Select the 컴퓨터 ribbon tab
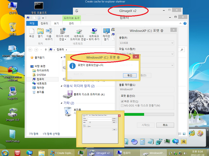The image size is (209, 156). point(44,24)
